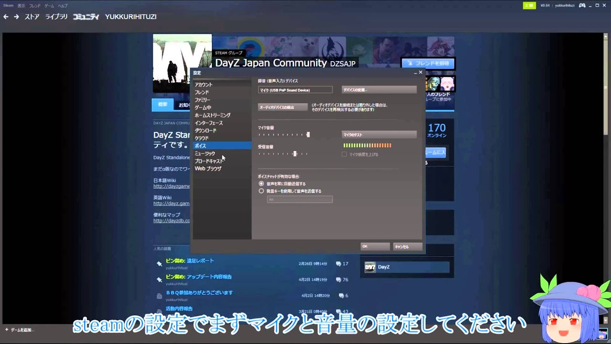
Task: Click the DayZ game icon thumbnail
Action: (x=370, y=267)
